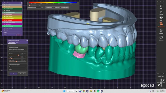This screenshot has width=166, height=93.
Task: Click Cancel in Model Attachments
Action: click(x=22, y=74)
